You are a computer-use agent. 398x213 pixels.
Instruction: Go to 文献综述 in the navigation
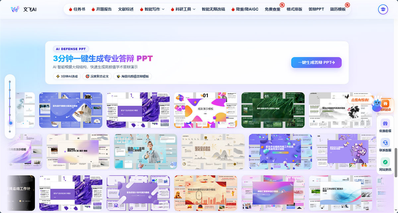point(126,9)
